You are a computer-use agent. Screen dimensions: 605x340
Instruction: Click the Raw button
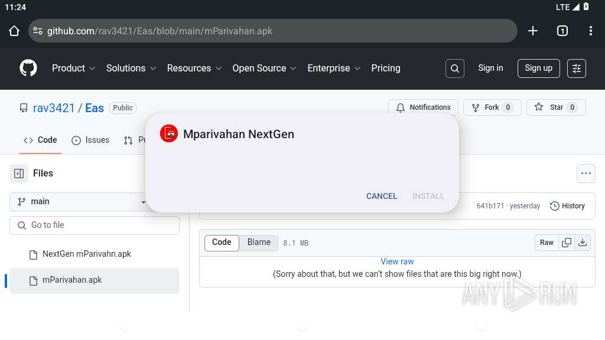547,243
